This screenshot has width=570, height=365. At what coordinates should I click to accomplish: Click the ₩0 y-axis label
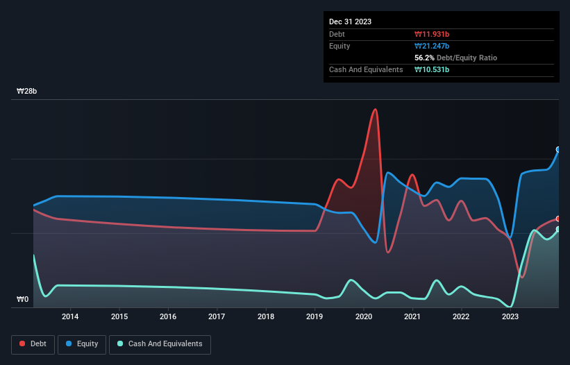pos(22,299)
